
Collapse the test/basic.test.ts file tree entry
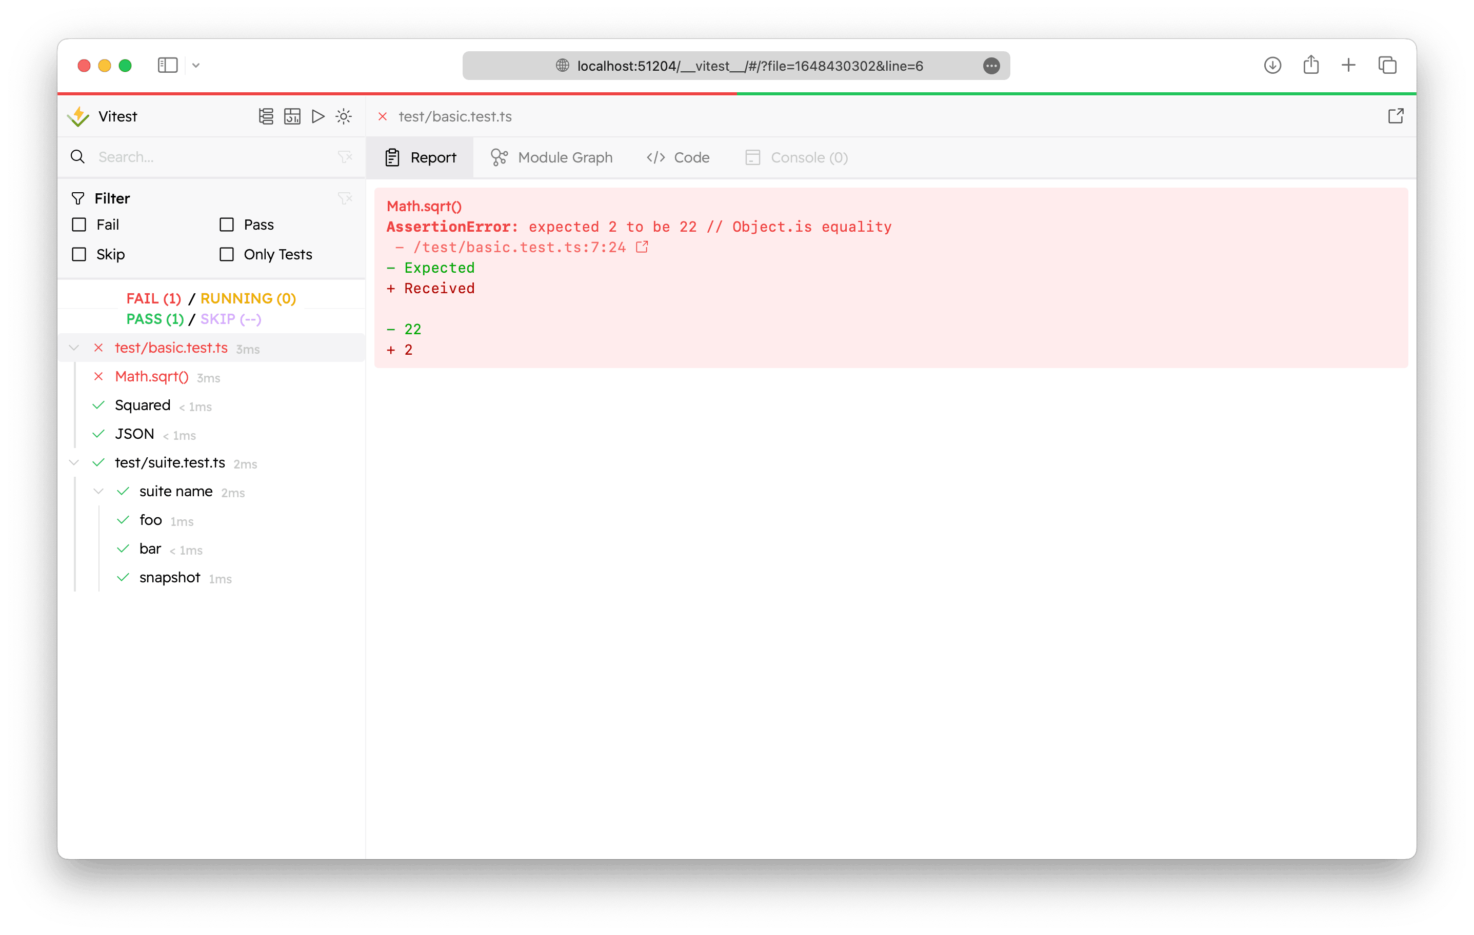pyautogui.click(x=73, y=348)
